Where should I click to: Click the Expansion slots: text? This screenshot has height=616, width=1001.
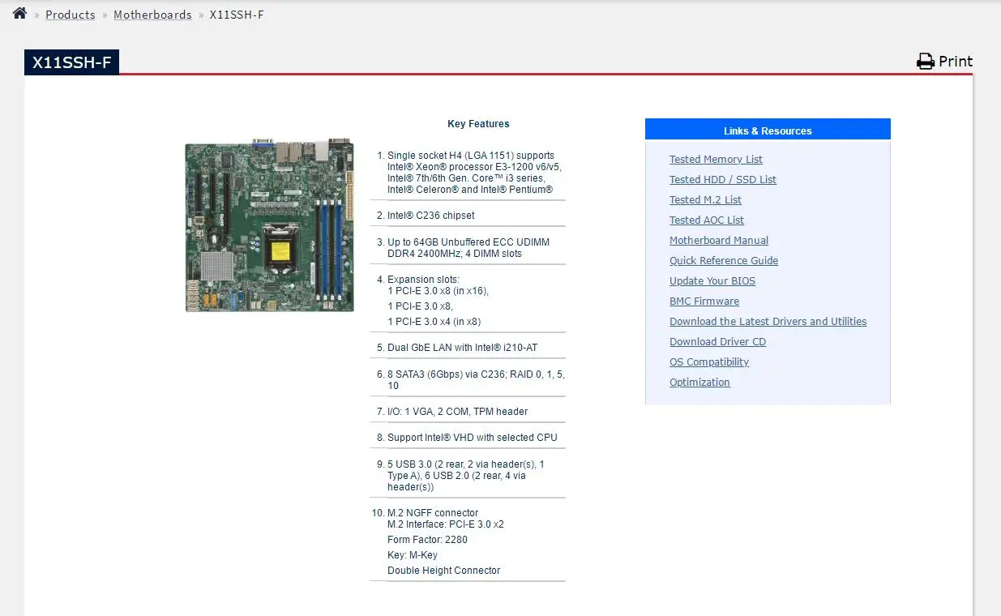[423, 280]
